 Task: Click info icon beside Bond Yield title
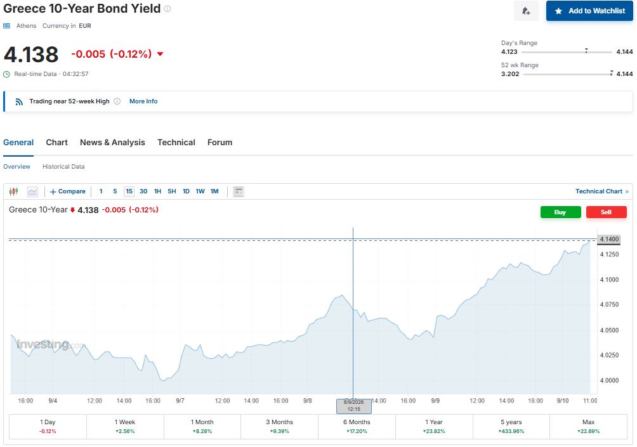(167, 8)
